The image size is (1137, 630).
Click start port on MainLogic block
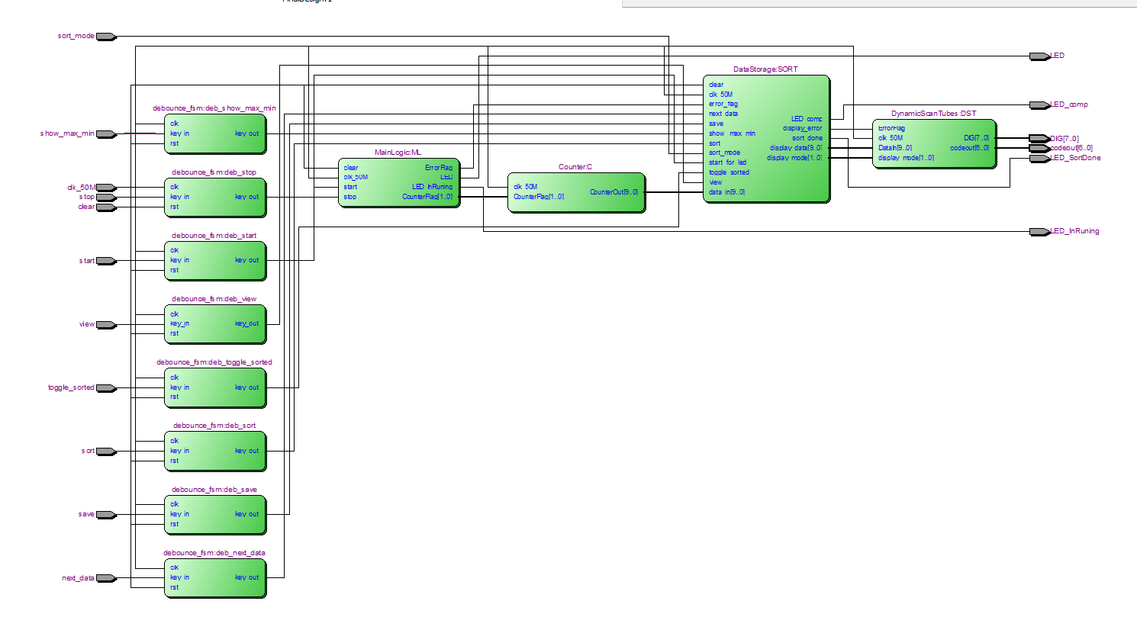click(x=350, y=187)
